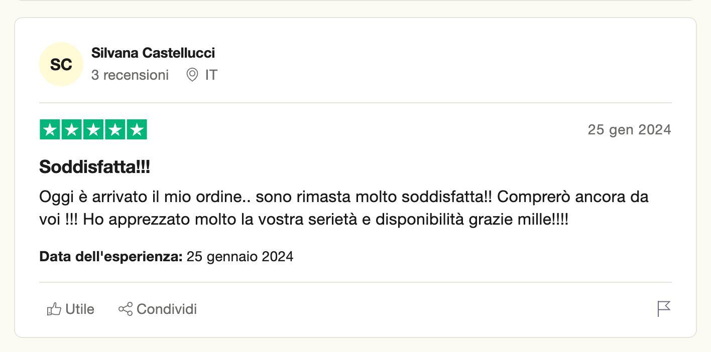The width and height of the screenshot is (711, 352).
Task: Click the experience date "25 gennaio 2024"
Action: coord(240,257)
